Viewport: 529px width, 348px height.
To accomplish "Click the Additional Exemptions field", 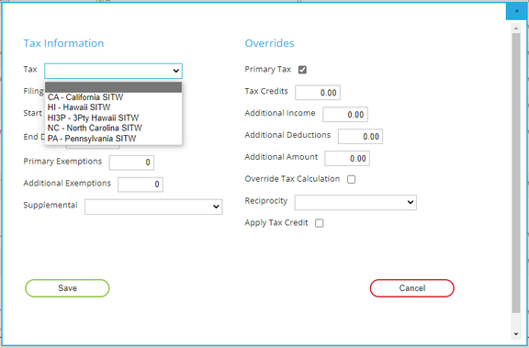I will (141, 185).
